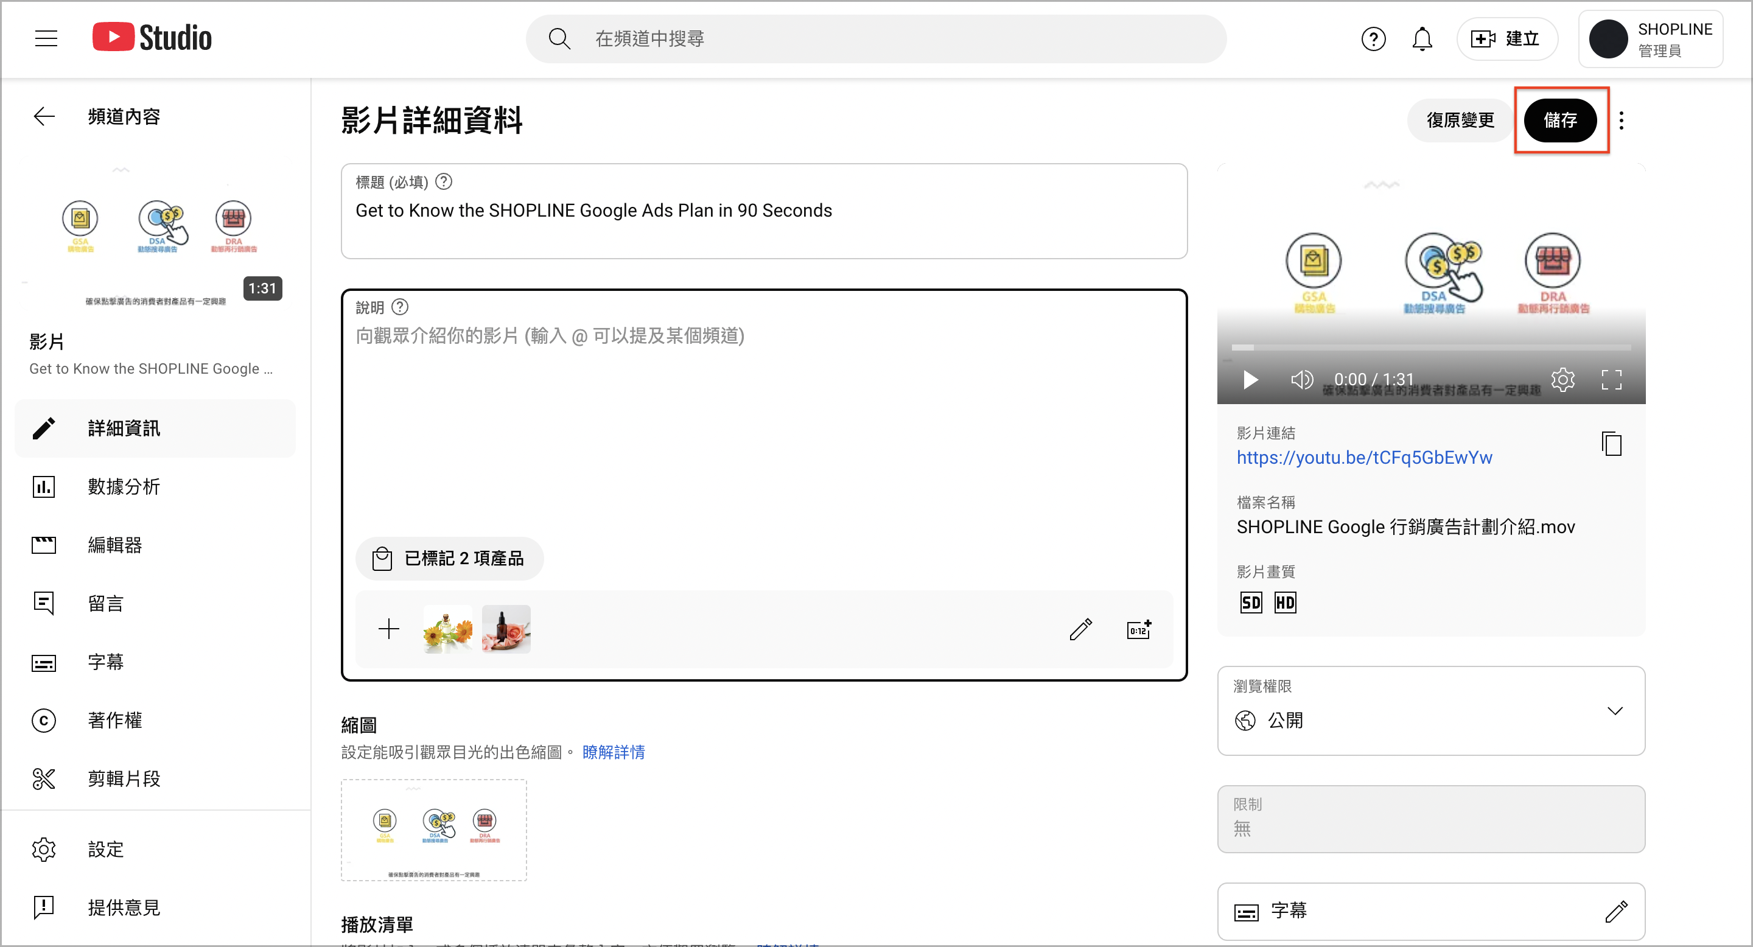Select the current video thumbnail under 縮圖
Screen dimensions: 1753x947
pyautogui.click(x=433, y=830)
